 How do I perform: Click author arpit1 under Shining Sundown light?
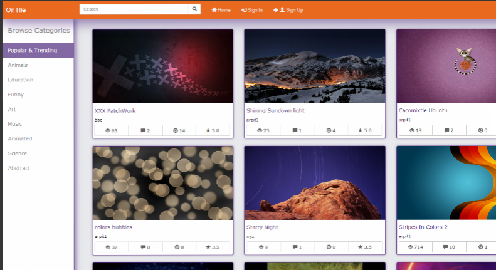tap(253, 120)
